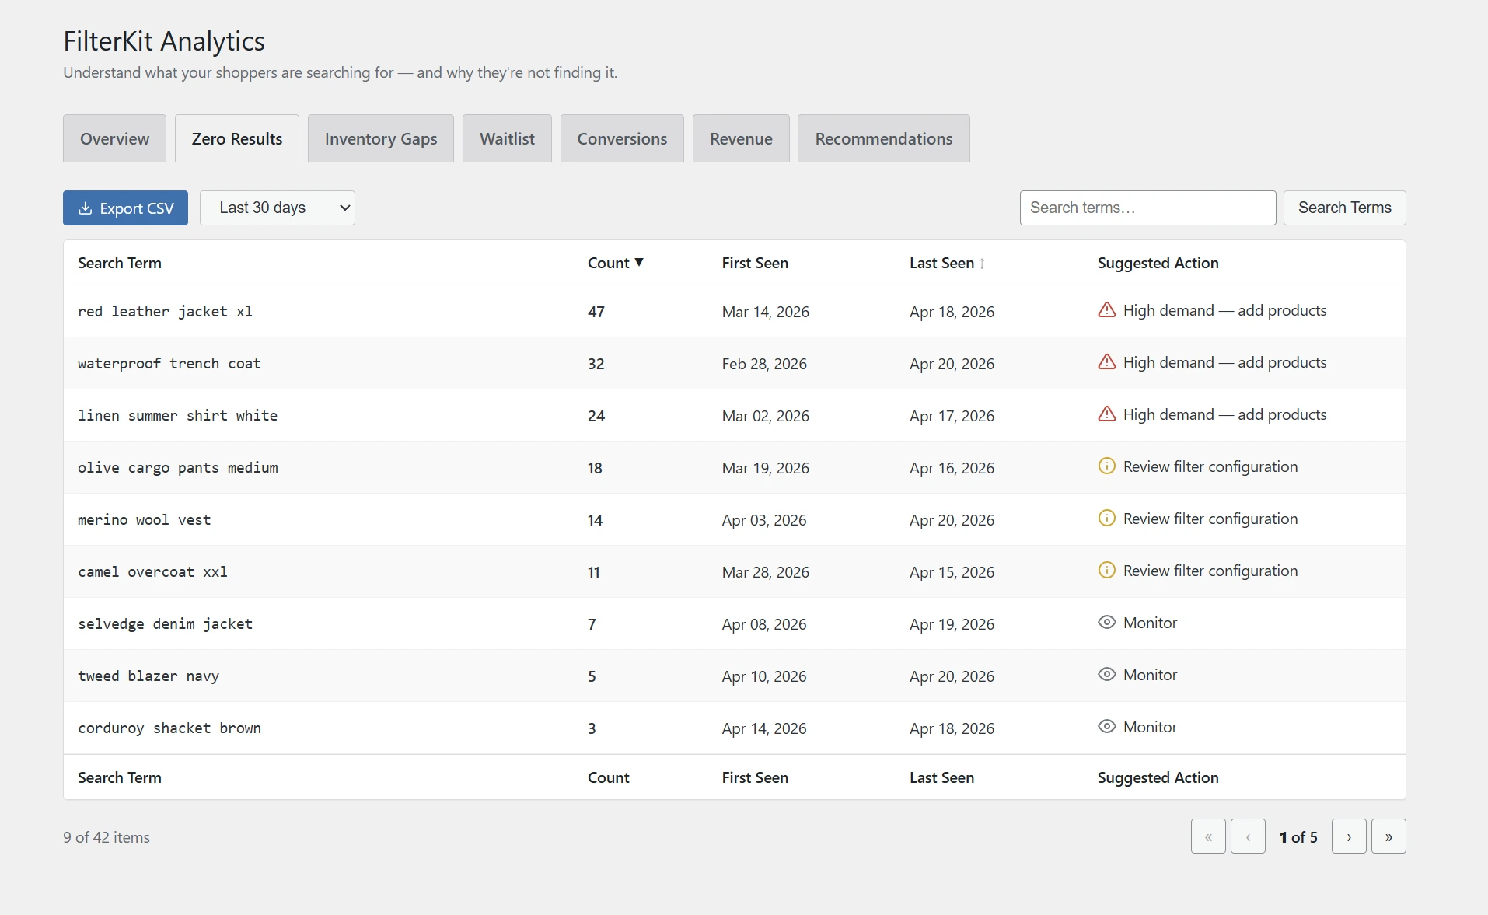Screen dimensions: 1488x915
Task: Click the Search Terms button
Action: 1344,208
